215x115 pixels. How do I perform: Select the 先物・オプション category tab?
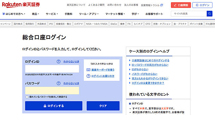(162, 24)
